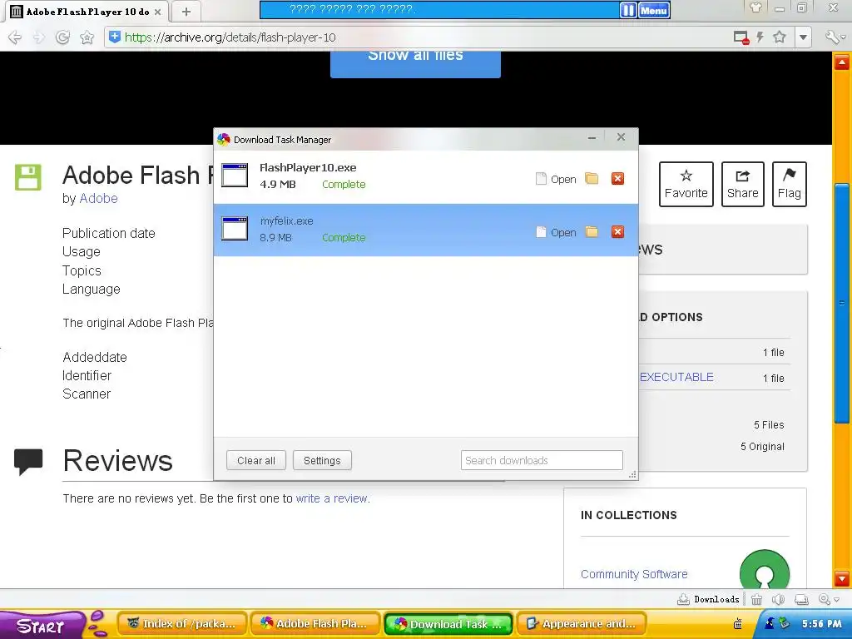The width and height of the screenshot is (852, 639).
Task: Open the FlashPlayer10.exe downloaded file
Action: pyautogui.click(x=556, y=180)
